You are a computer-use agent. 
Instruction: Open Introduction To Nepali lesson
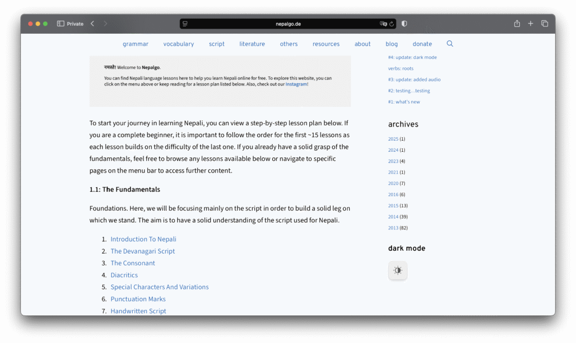click(x=143, y=239)
